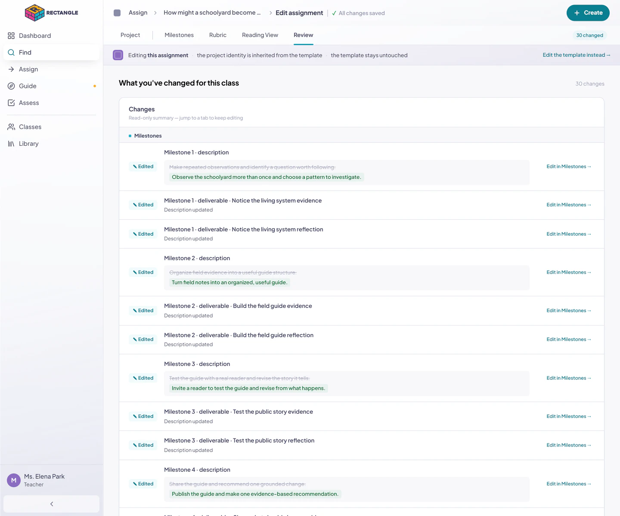This screenshot has width=620, height=516.
Task: Open Guide in the sidebar
Action: tap(51, 86)
